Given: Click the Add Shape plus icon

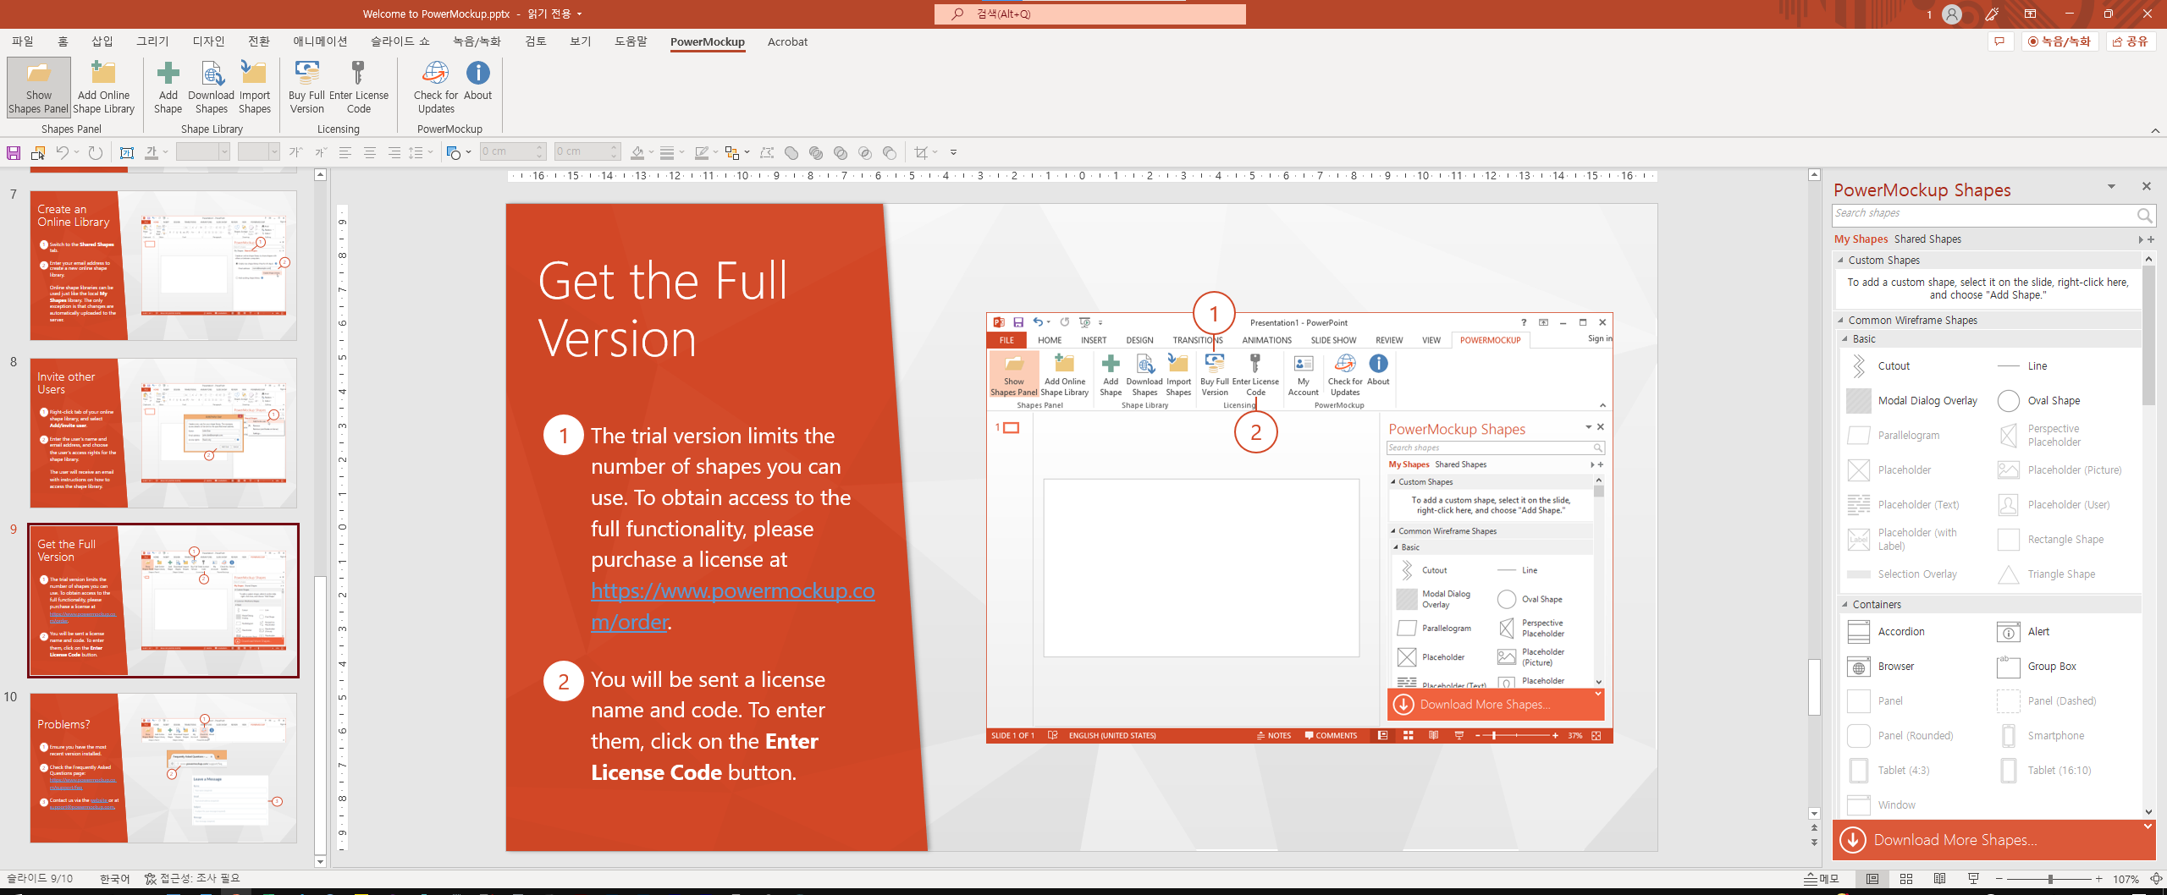Looking at the screenshot, I should (168, 73).
